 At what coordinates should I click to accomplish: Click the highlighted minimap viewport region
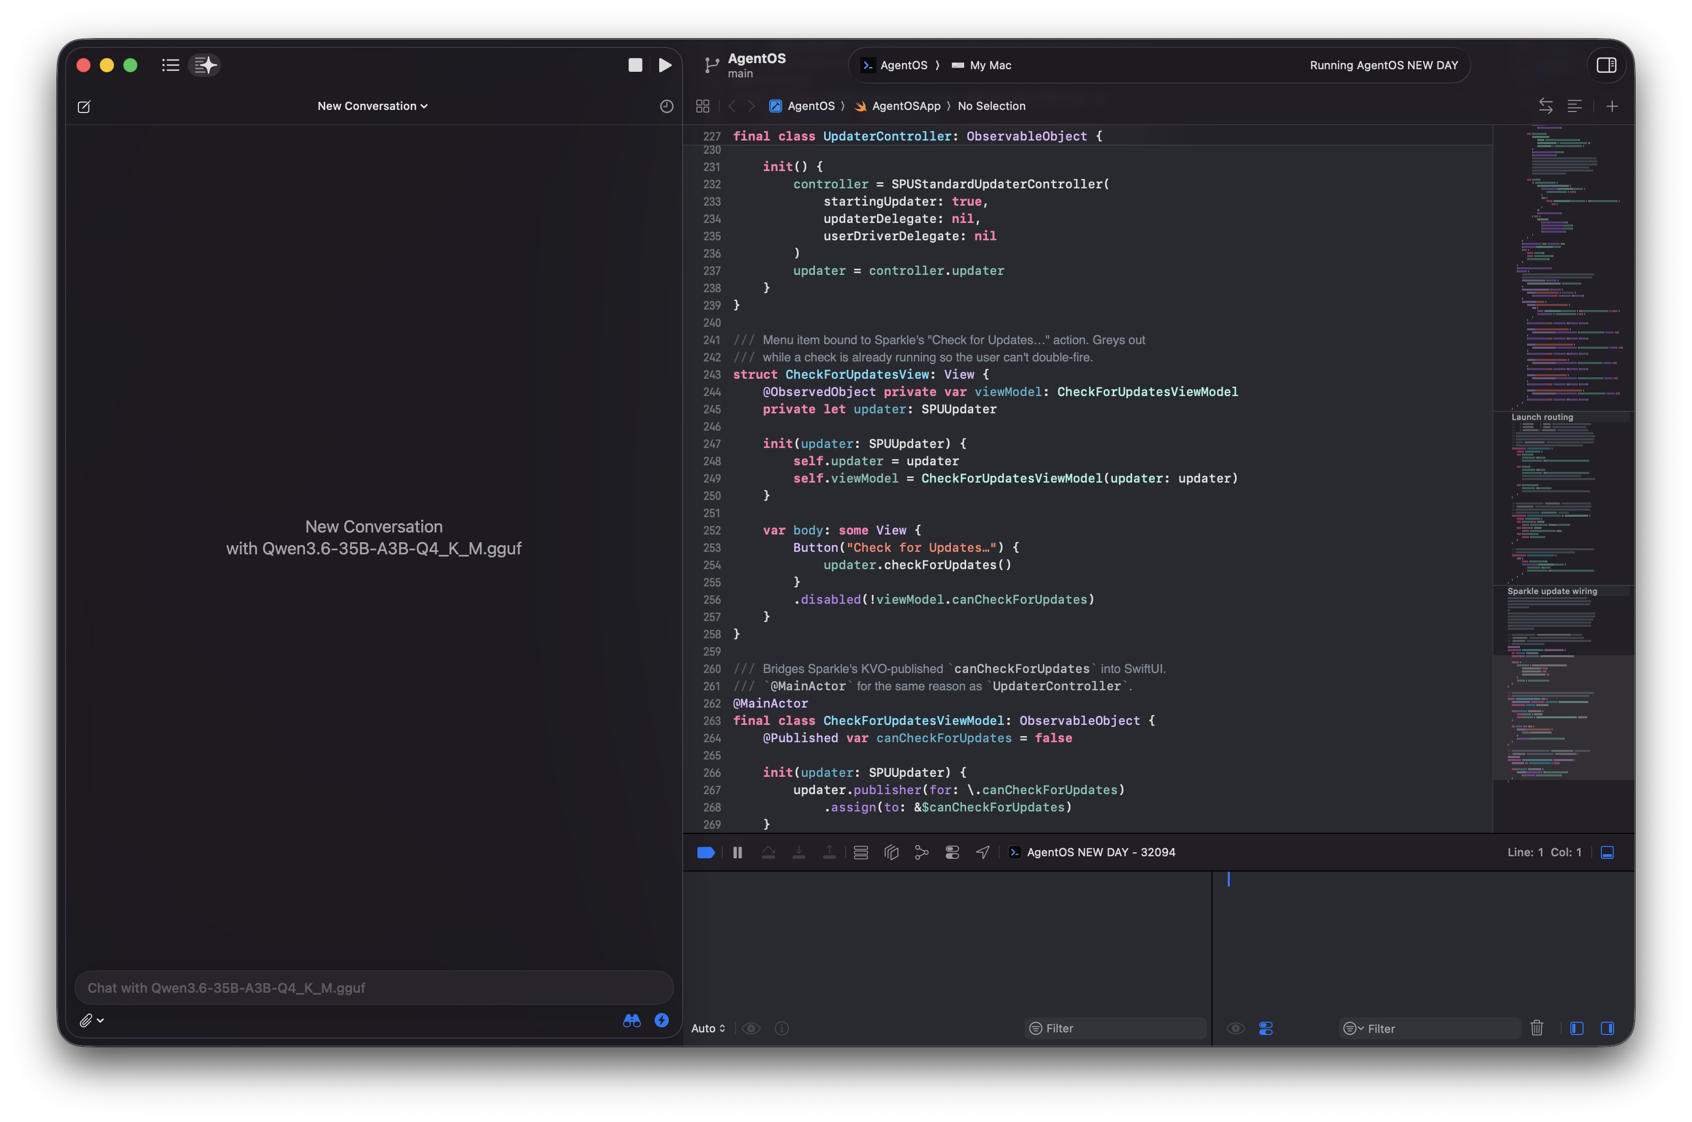pos(1563,717)
